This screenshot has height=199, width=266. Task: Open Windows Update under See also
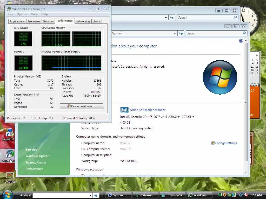(37, 156)
